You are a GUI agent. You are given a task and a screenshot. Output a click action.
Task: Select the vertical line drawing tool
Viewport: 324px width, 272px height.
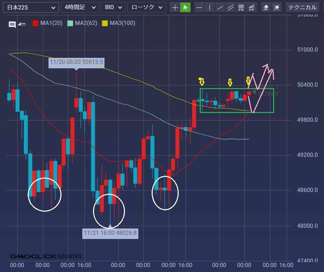[210, 7]
